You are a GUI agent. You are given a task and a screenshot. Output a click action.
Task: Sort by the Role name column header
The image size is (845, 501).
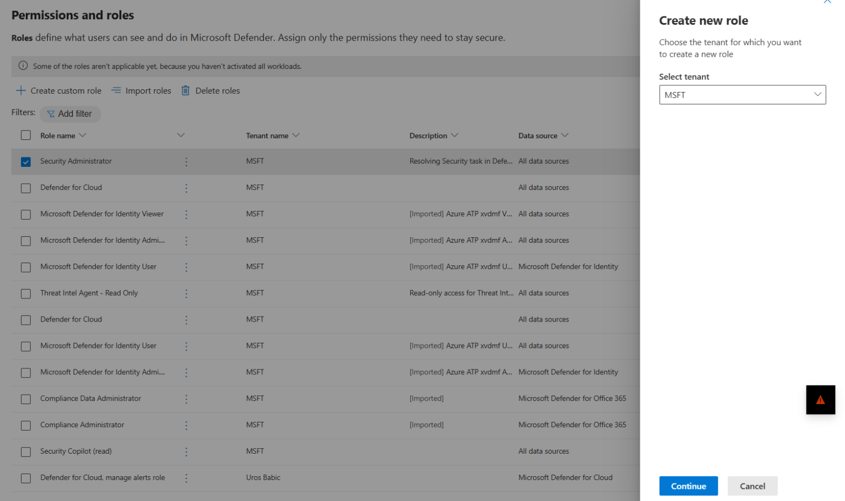[63, 135]
